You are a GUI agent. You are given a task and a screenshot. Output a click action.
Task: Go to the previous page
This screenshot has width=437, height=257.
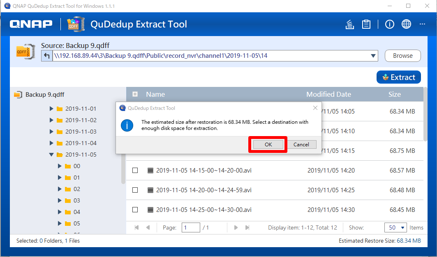pyautogui.click(x=148, y=227)
